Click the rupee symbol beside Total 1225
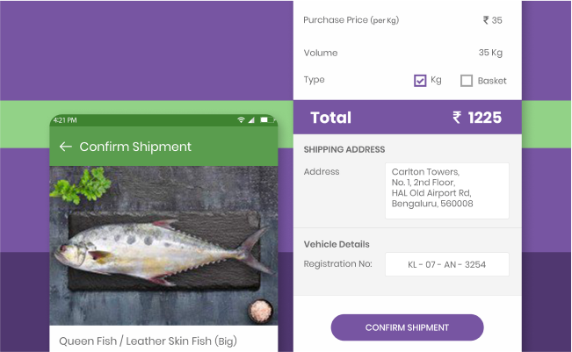The image size is (572, 352). coord(457,118)
